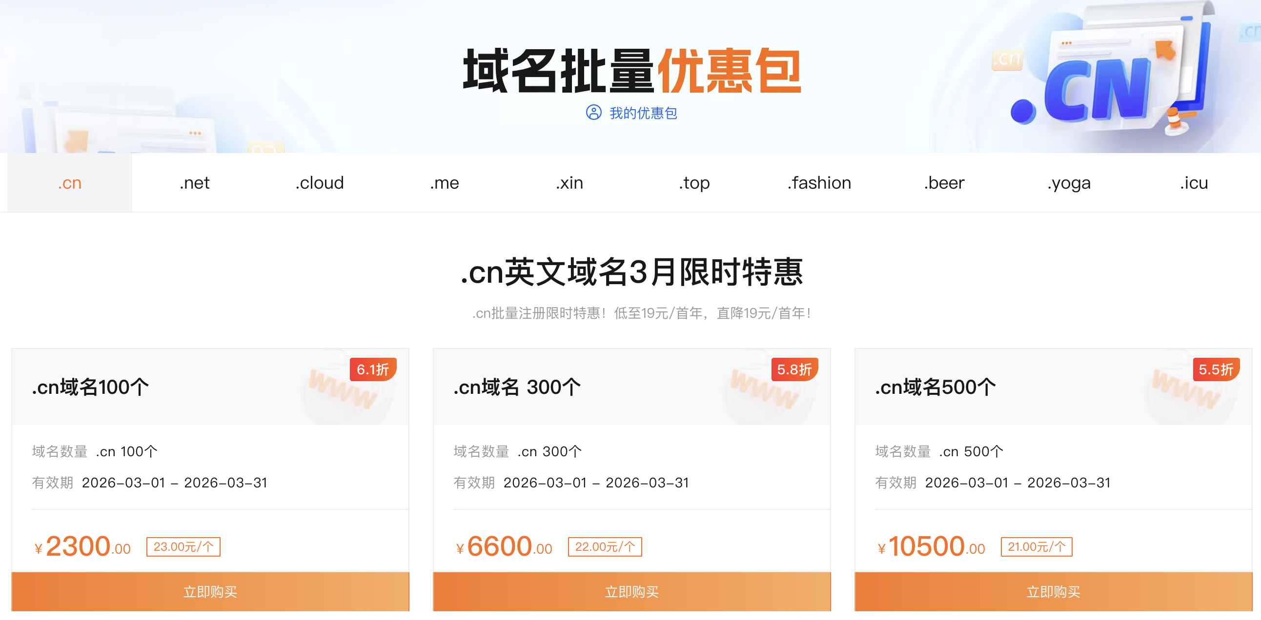The height and width of the screenshot is (620, 1261).
Task: Switch to the .net tab
Action: point(194,182)
